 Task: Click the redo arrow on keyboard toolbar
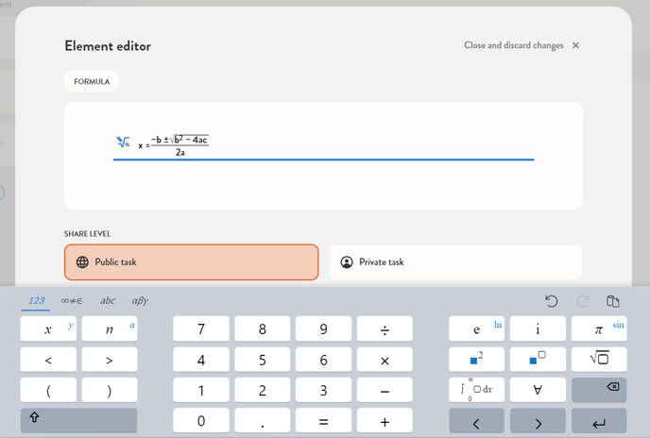tap(582, 301)
